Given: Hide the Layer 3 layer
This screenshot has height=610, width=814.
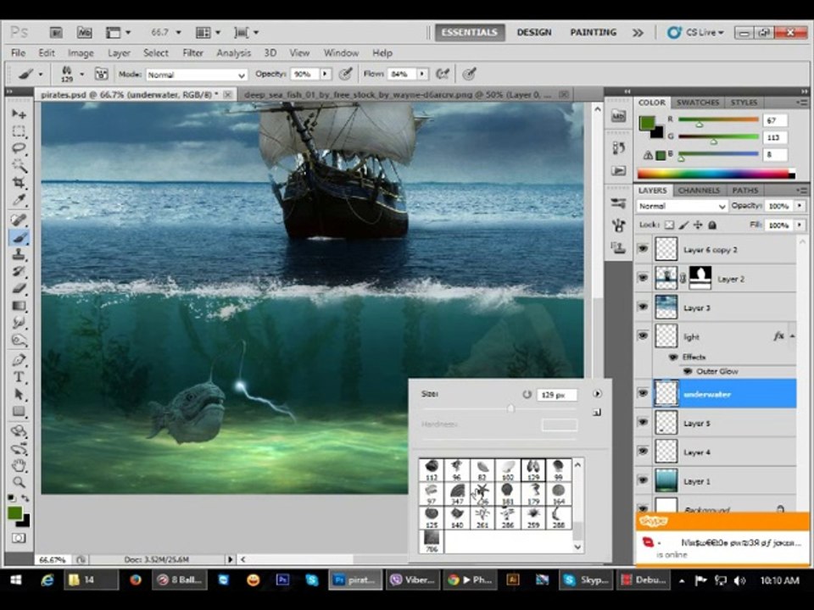Looking at the screenshot, I should [643, 307].
